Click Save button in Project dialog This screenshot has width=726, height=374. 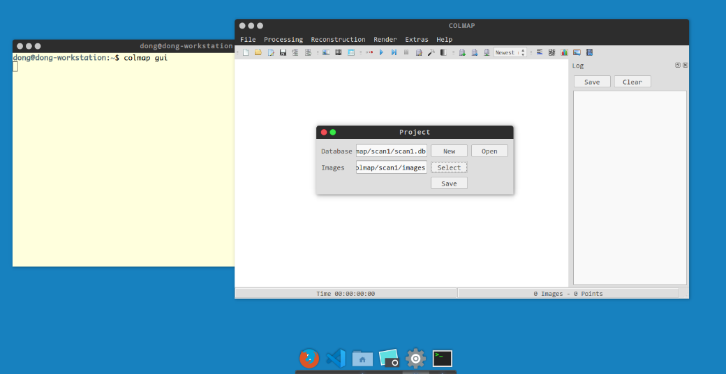pos(449,184)
